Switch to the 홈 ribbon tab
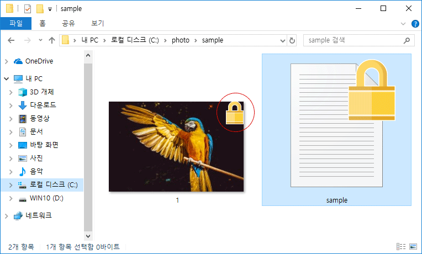422x254 pixels. coord(43,23)
